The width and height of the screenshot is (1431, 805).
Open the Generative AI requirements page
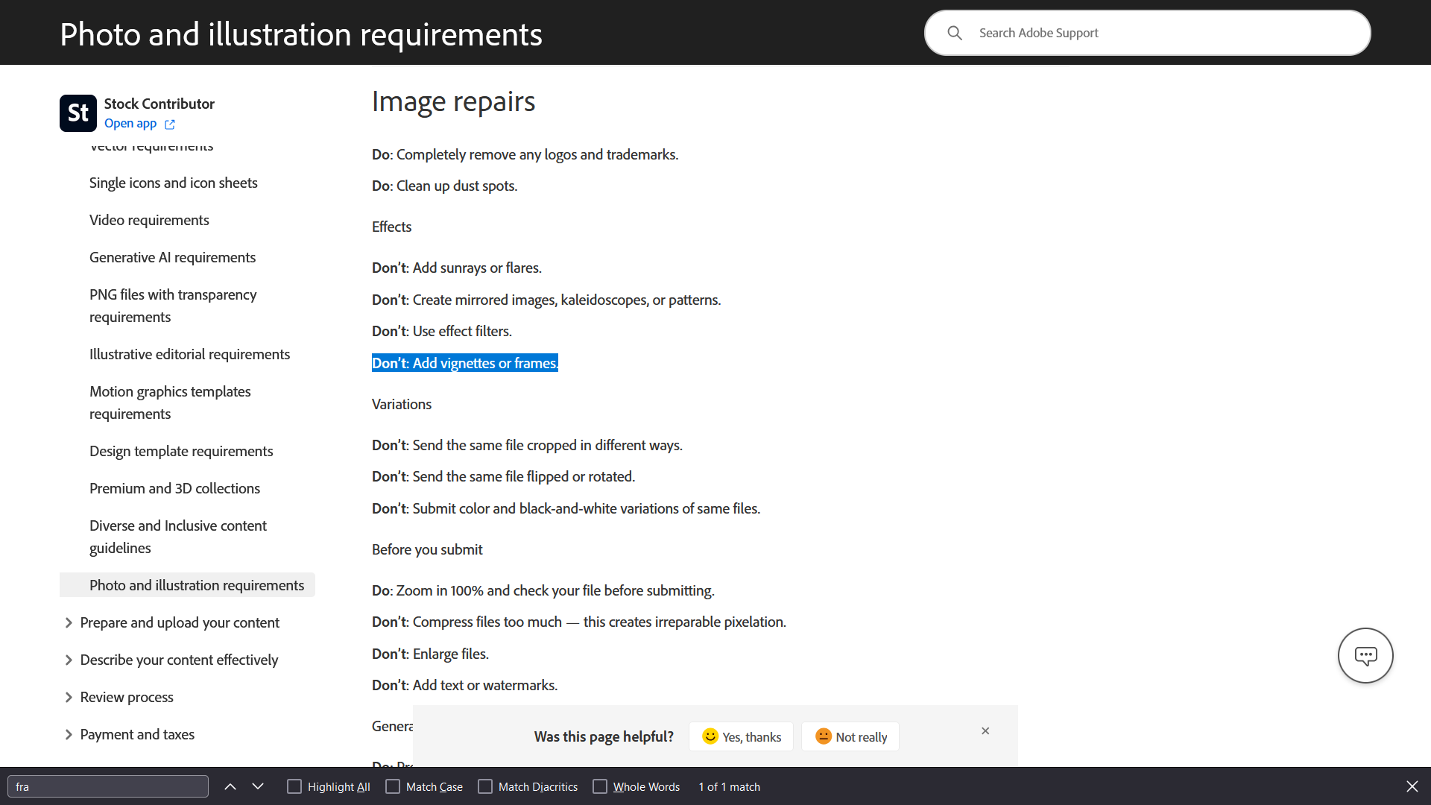(x=172, y=256)
